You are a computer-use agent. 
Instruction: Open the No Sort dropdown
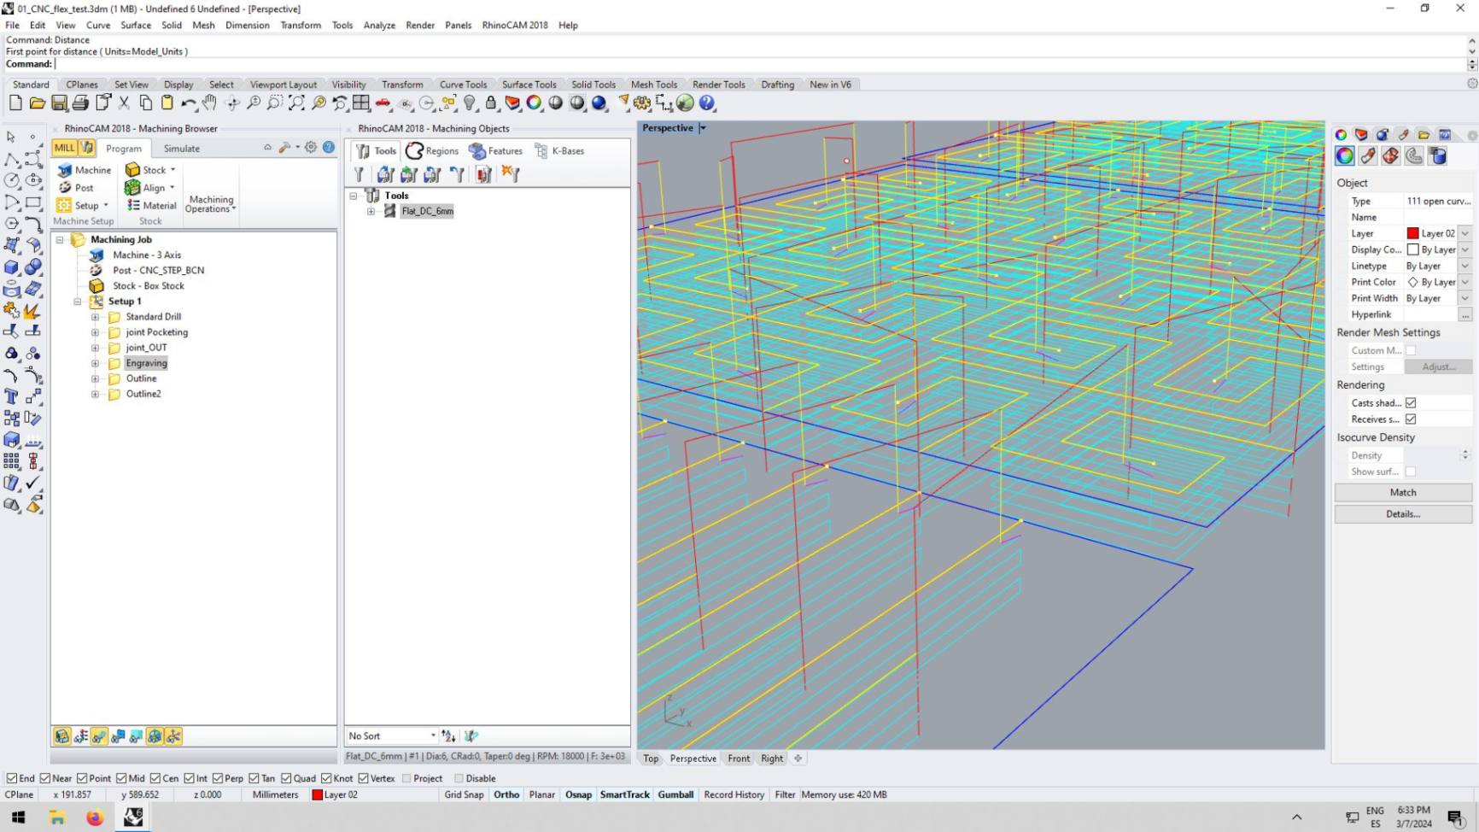pos(392,735)
